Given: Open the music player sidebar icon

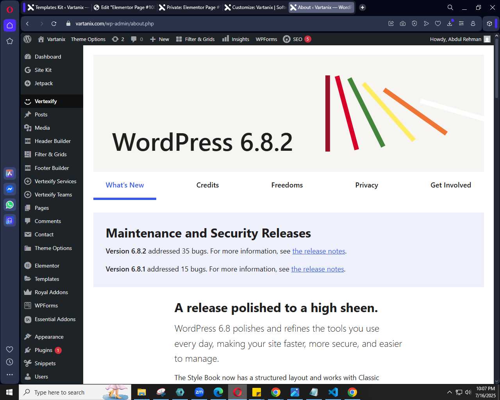Looking at the screenshot, I should [x=10, y=220].
